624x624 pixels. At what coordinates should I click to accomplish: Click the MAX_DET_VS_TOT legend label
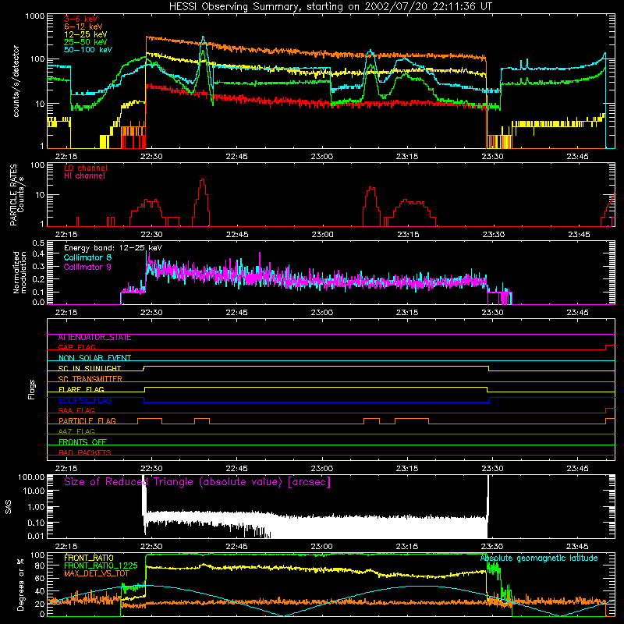tap(97, 573)
